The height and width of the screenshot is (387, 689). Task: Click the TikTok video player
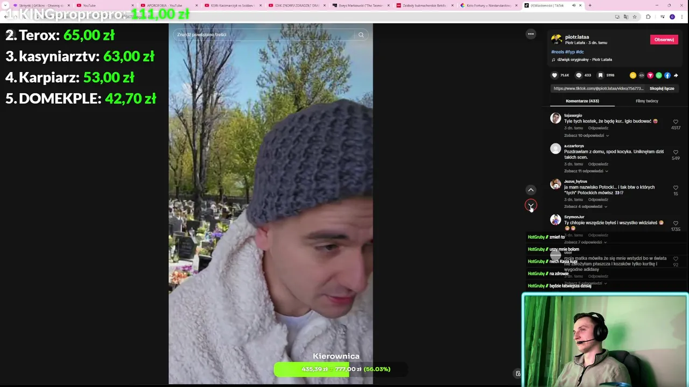[x=271, y=204]
